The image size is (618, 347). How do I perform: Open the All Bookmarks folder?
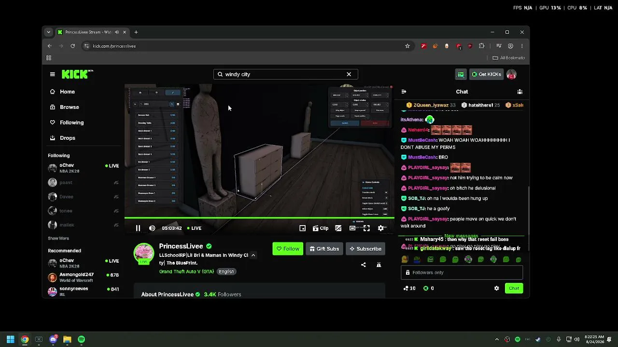click(509, 58)
